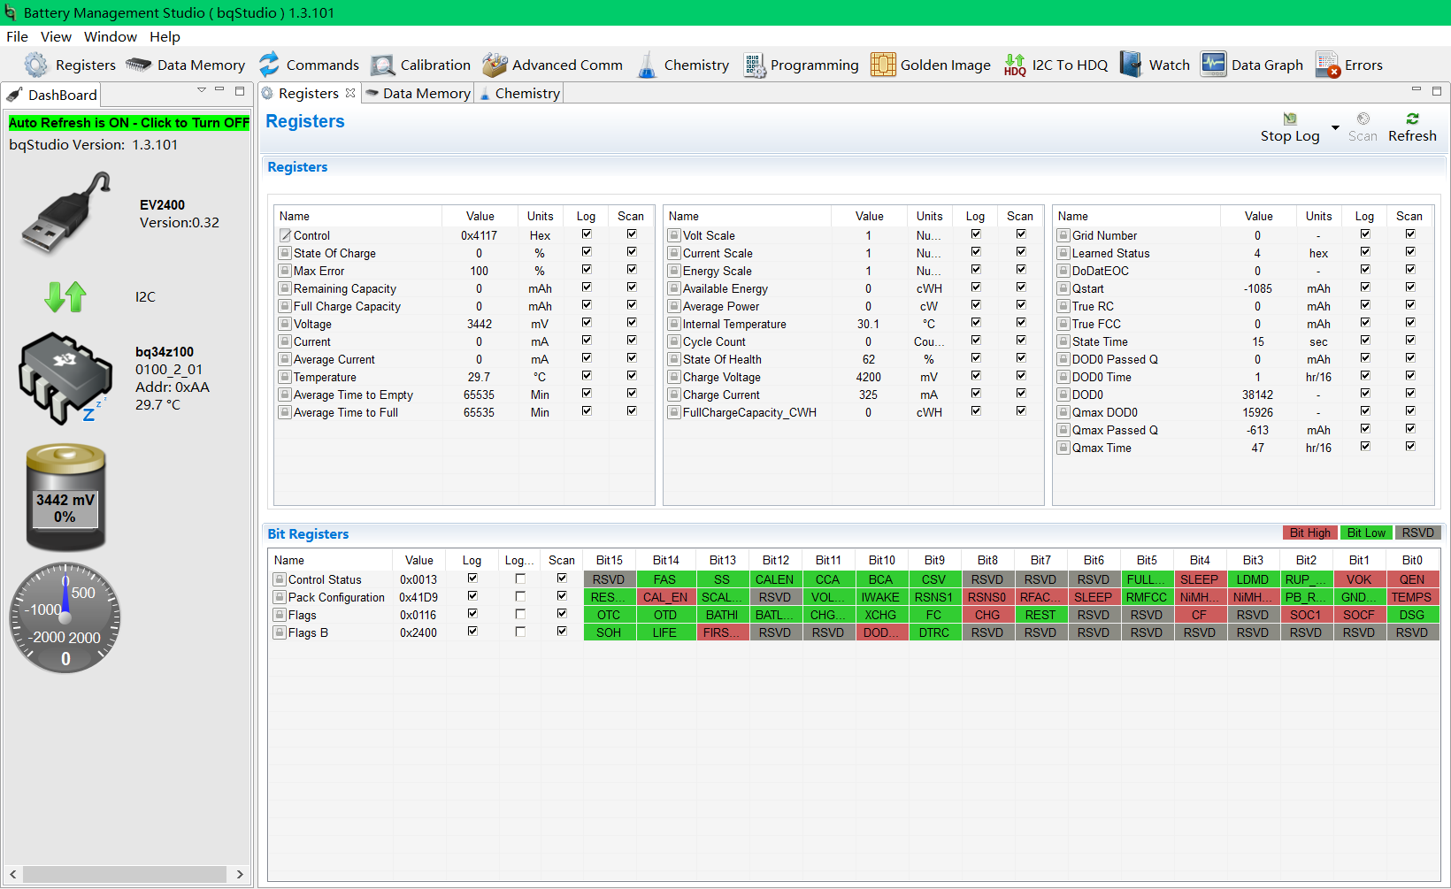The width and height of the screenshot is (1451, 889).
Task: Click the Stop Log icon
Action: [x=1290, y=119]
